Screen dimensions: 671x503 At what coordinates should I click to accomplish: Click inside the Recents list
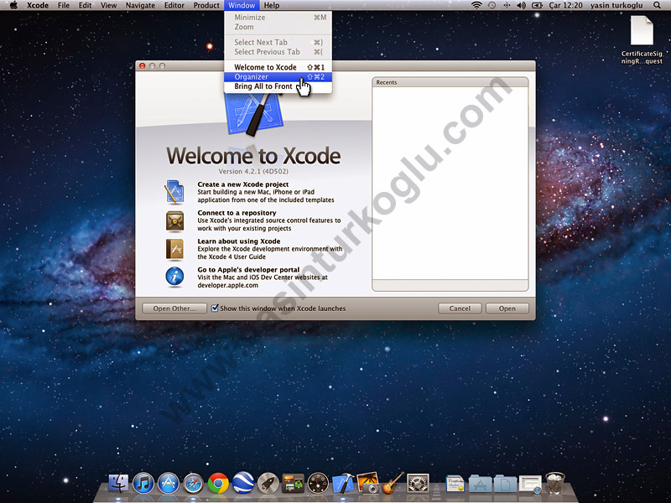click(x=450, y=183)
